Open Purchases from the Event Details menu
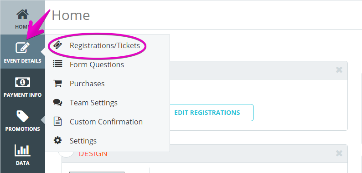The height and width of the screenshot is (173, 362). [x=87, y=84]
